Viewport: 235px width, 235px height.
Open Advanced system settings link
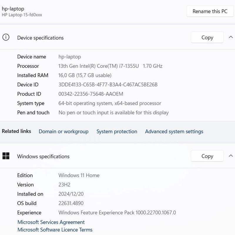click(x=174, y=131)
